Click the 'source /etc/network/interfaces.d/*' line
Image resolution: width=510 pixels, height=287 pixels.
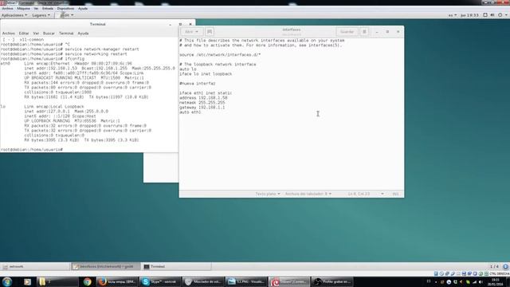(x=220, y=55)
